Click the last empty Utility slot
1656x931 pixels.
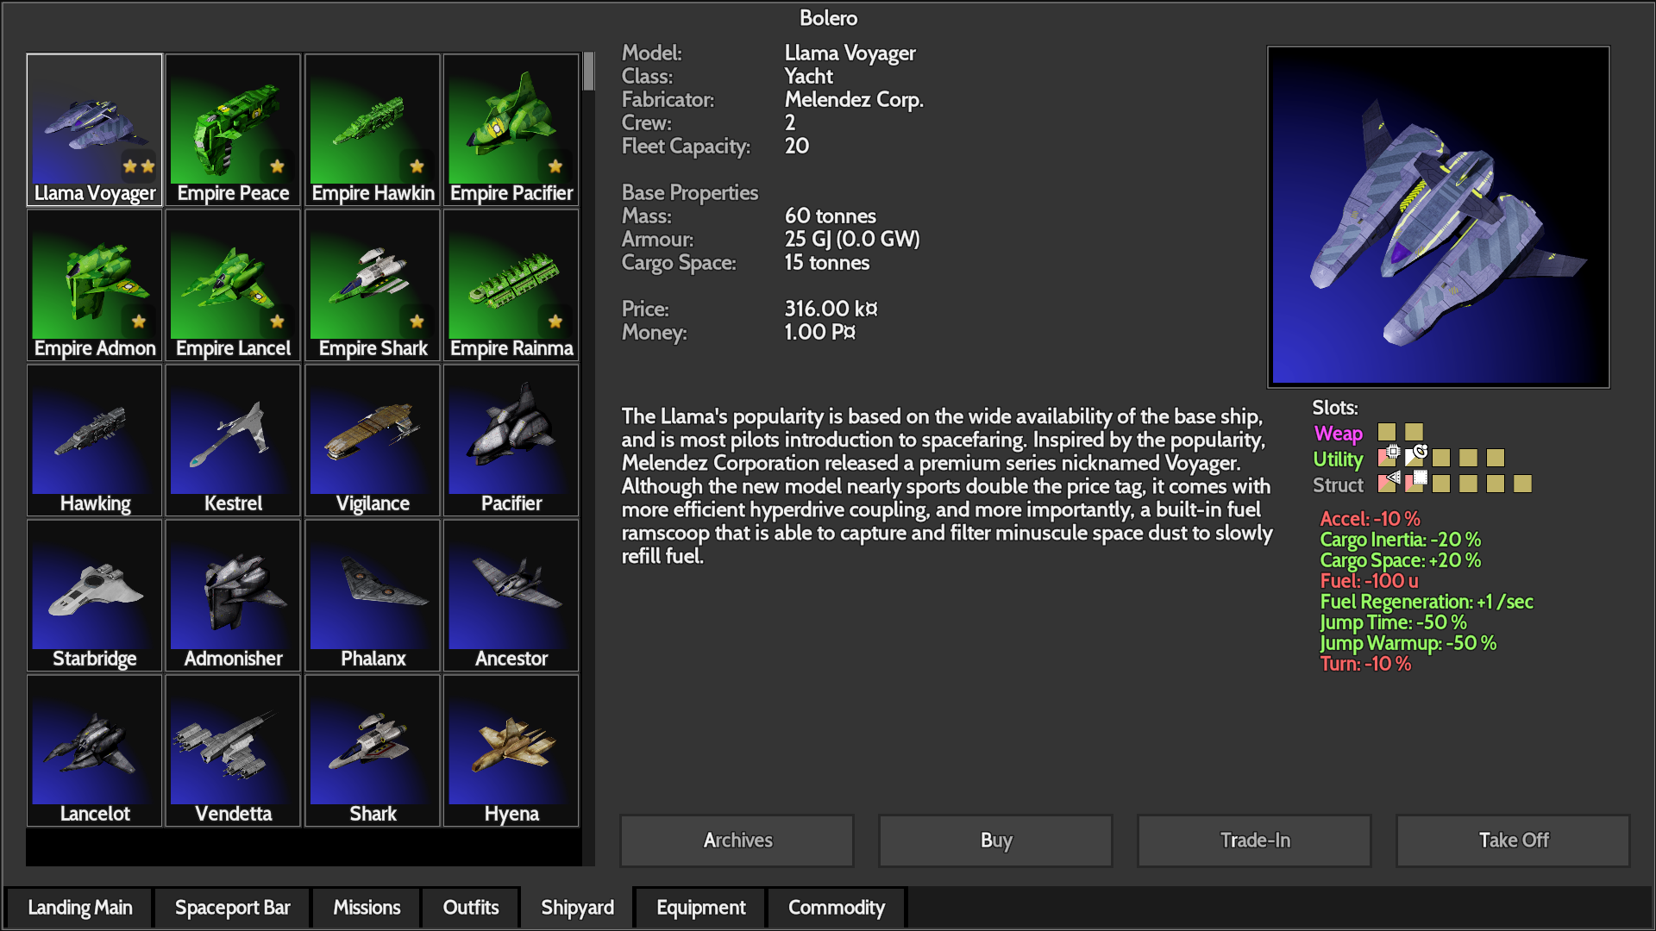point(1496,458)
